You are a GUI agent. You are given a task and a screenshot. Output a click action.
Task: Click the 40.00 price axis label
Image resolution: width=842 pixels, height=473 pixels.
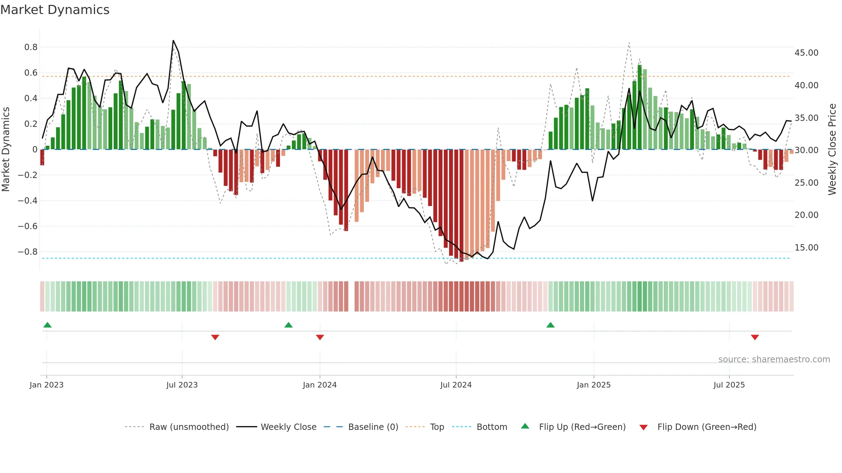[x=807, y=85]
